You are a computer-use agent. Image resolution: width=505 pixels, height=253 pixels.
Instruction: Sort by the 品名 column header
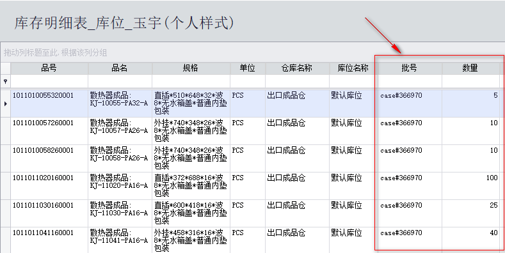click(x=120, y=68)
